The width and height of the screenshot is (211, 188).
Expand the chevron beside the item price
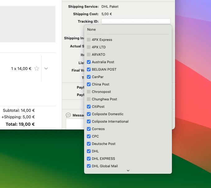[46, 68]
